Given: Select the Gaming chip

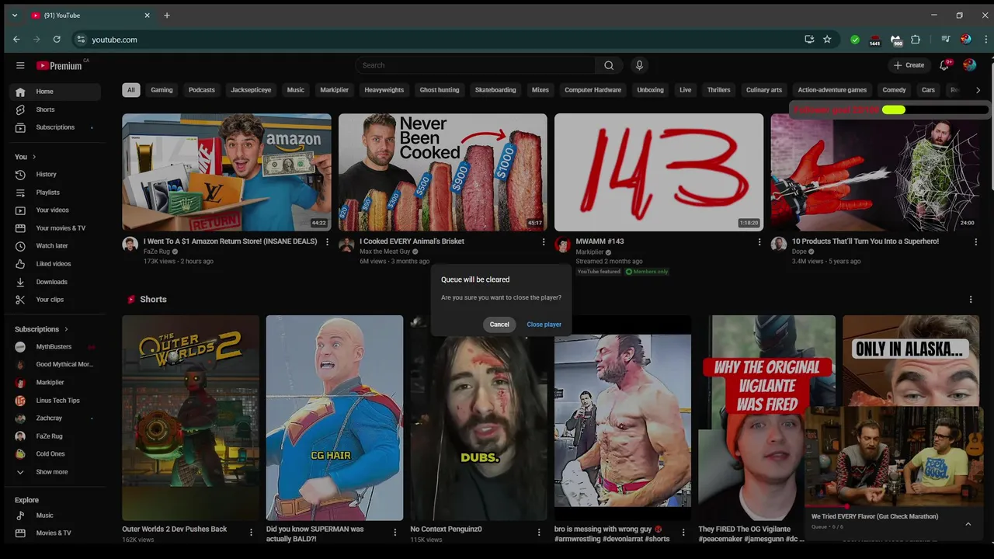Looking at the screenshot, I should click(x=162, y=90).
